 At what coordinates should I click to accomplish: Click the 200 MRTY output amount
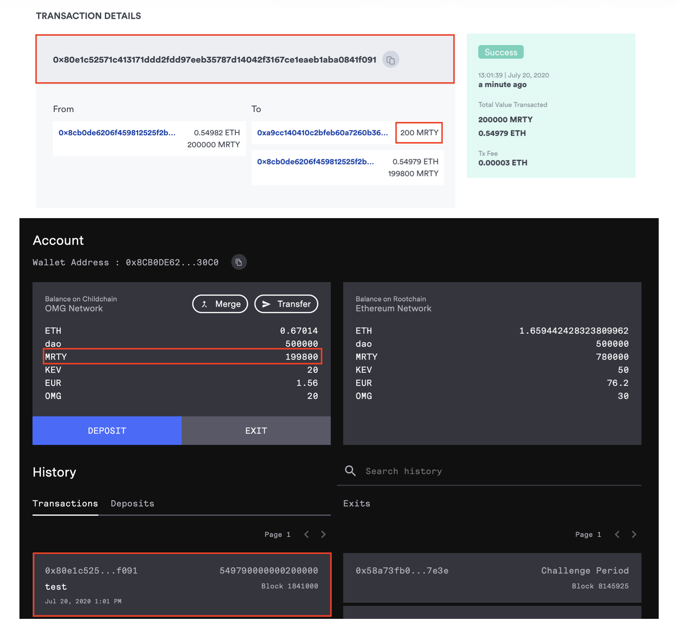(419, 133)
